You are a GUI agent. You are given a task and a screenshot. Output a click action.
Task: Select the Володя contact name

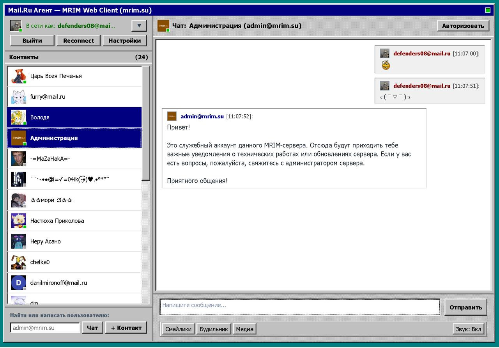point(40,117)
